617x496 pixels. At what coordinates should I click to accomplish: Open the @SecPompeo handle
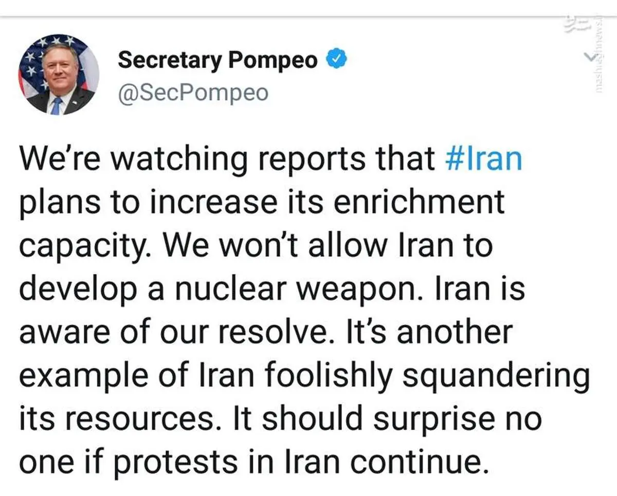193,93
